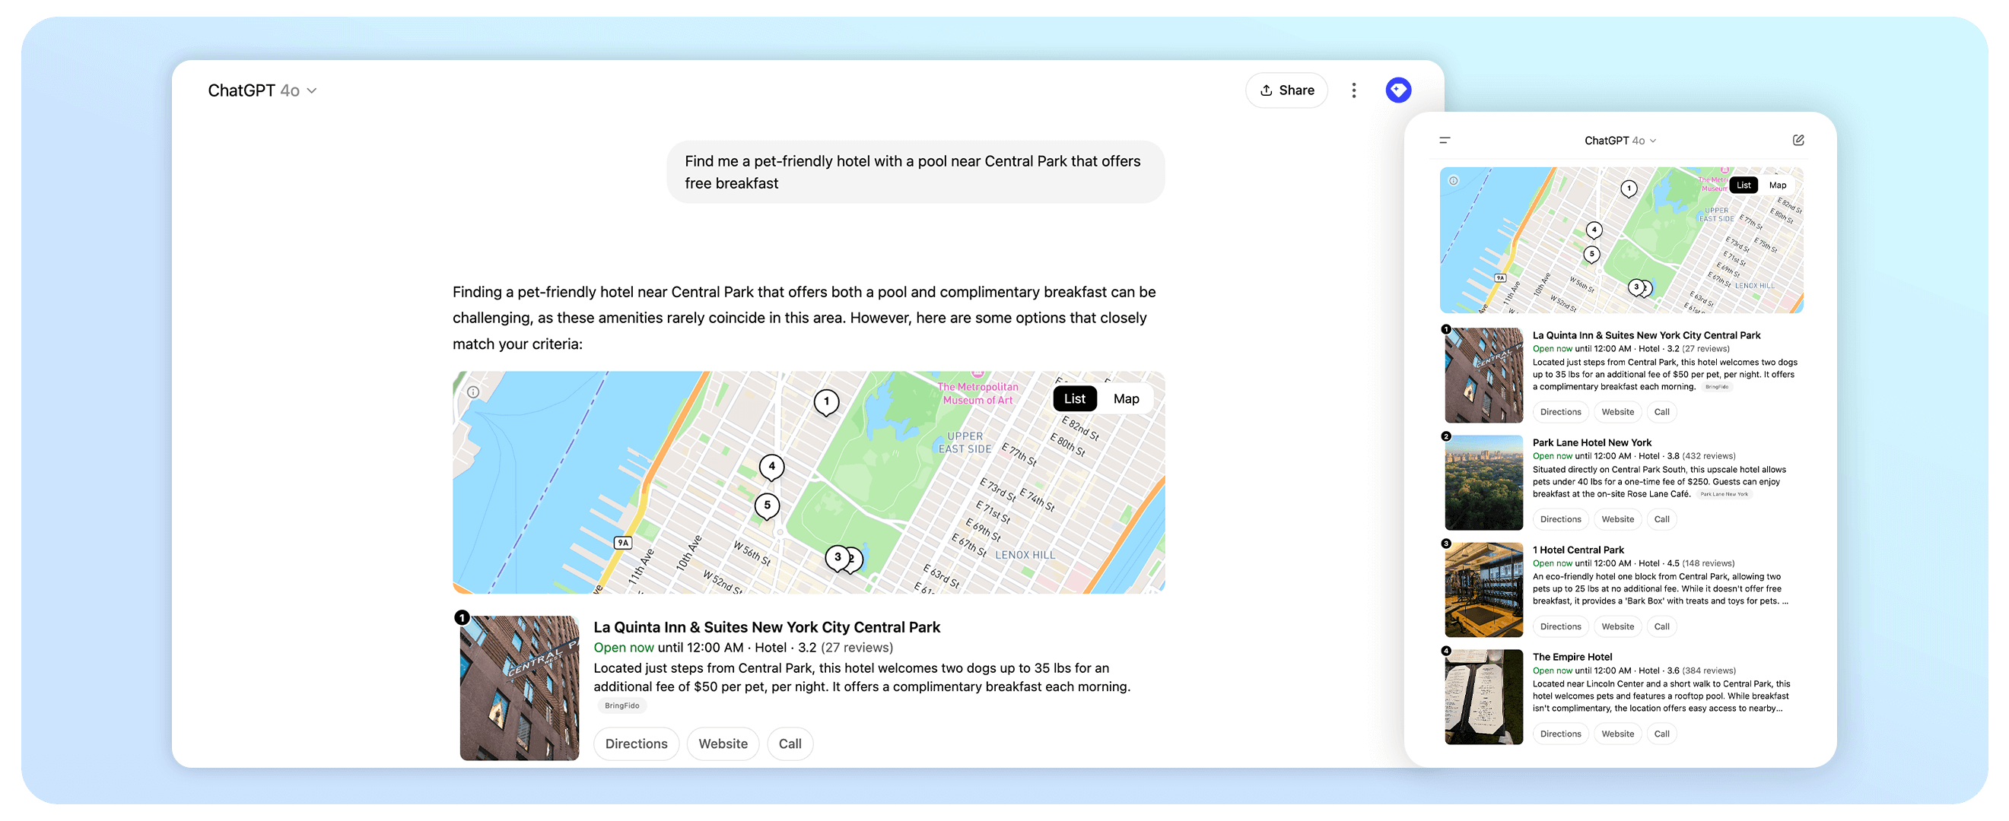Select map pin 1 on main map
This screenshot has width=2009, height=821.
click(827, 402)
